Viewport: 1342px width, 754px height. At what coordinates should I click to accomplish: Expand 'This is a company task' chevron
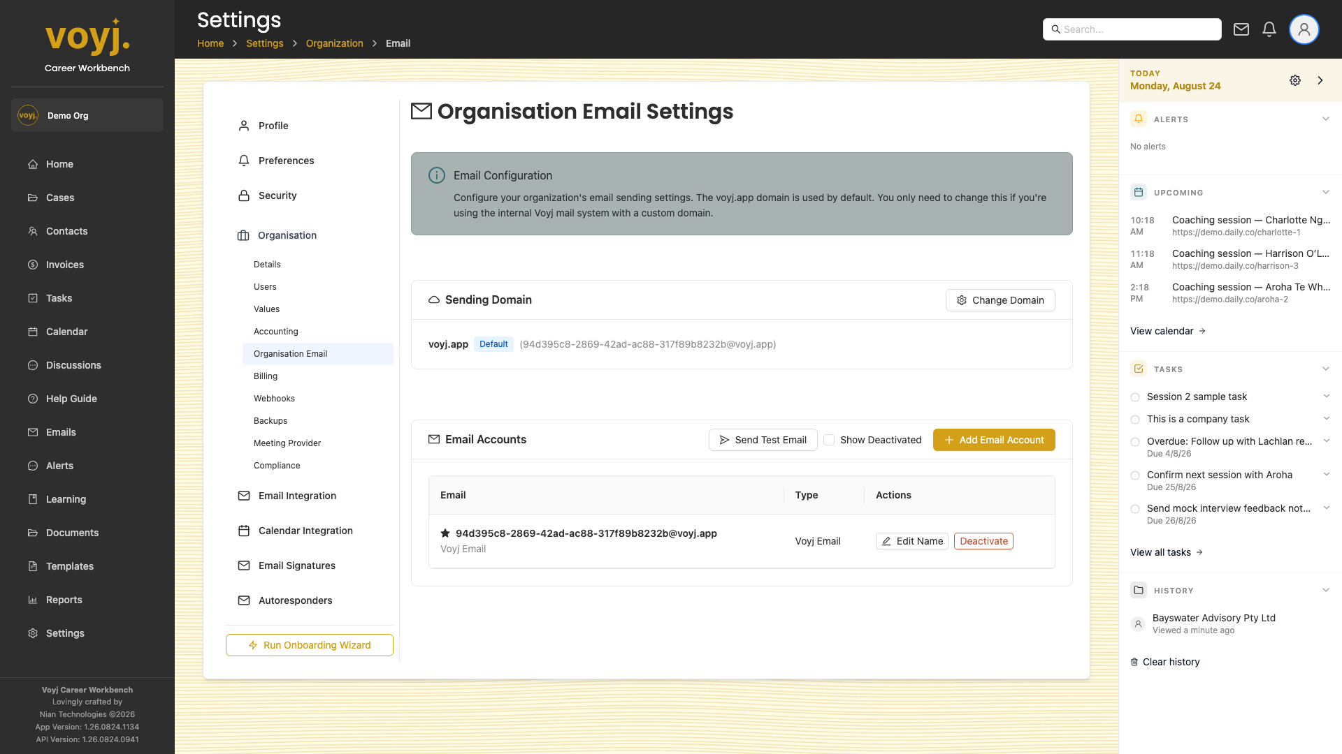[1327, 418]
